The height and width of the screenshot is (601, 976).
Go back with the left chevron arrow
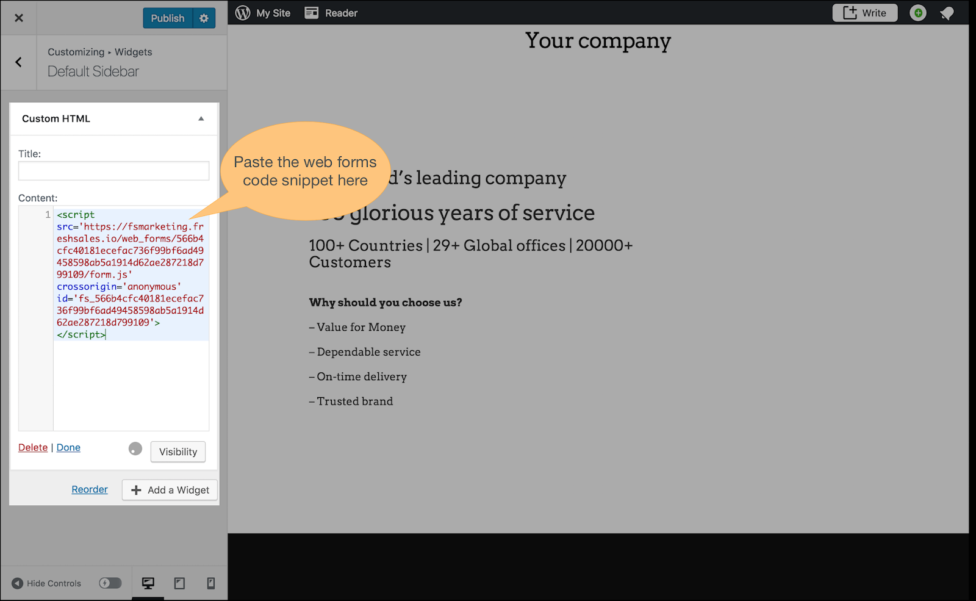(x=18, y=62)
